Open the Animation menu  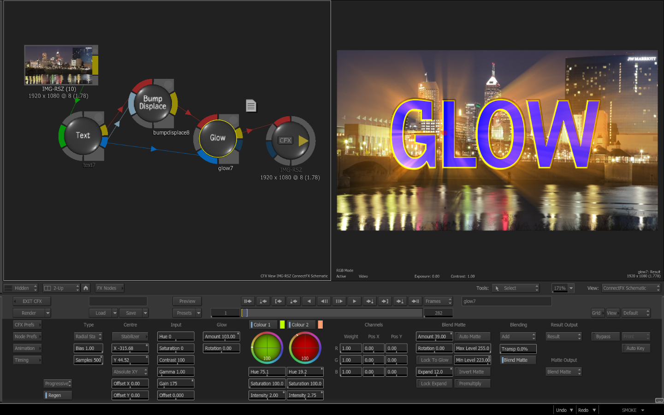27,349
